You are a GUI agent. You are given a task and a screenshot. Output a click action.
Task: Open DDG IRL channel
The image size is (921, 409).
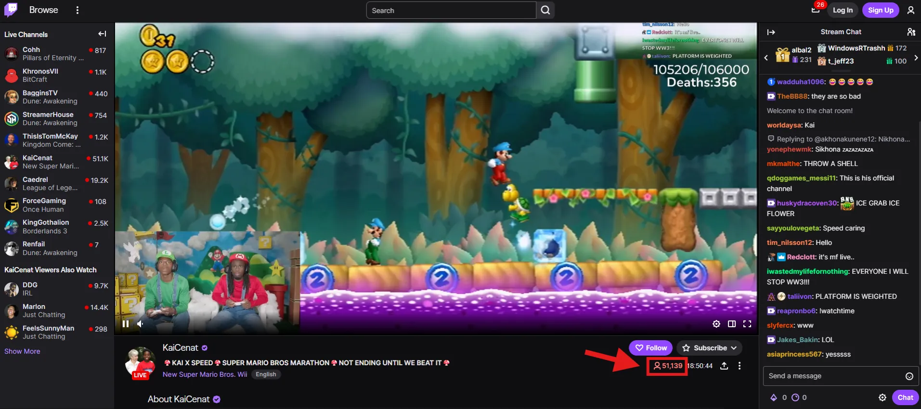point(57,289)
